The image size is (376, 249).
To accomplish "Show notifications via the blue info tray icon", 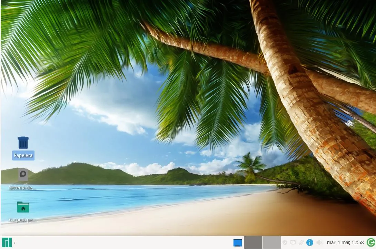I will 309,242.
